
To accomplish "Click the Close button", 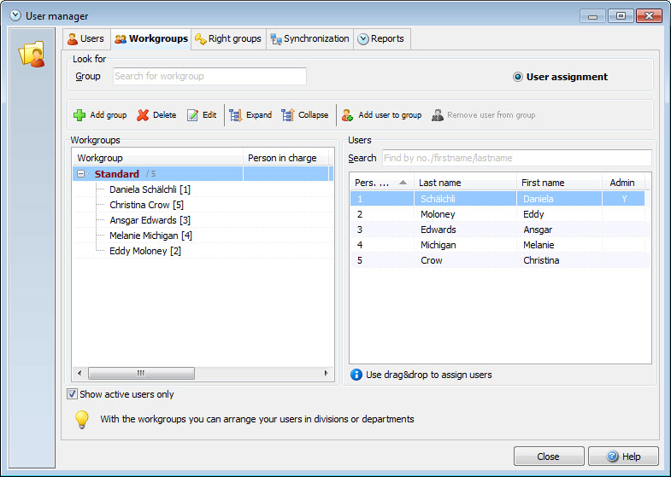I will tap(549, 456).
